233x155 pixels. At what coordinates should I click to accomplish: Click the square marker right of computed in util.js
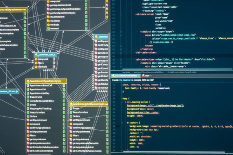tap(54, 59)
